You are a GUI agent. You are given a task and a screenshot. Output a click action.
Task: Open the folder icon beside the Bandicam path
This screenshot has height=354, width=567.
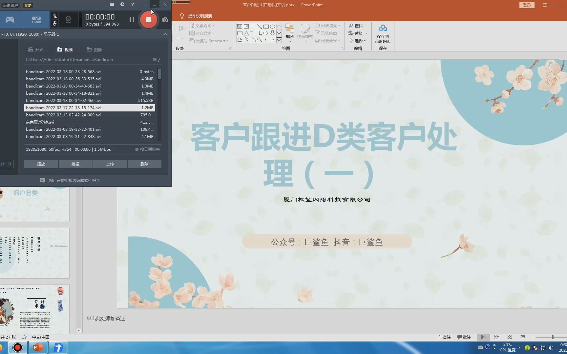(155, 59)
